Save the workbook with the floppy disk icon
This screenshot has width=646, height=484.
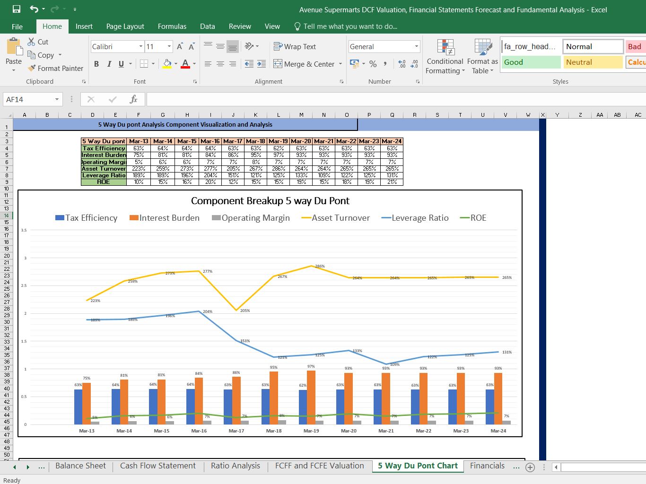[16, 9]
